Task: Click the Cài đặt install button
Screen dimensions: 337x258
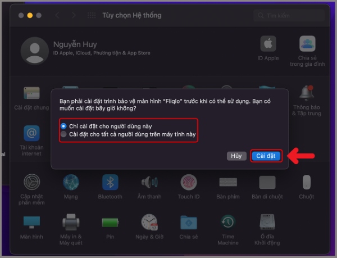Action: click(266, 156)
